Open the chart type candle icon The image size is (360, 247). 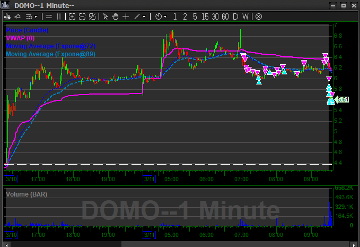(x=7, y=16)
